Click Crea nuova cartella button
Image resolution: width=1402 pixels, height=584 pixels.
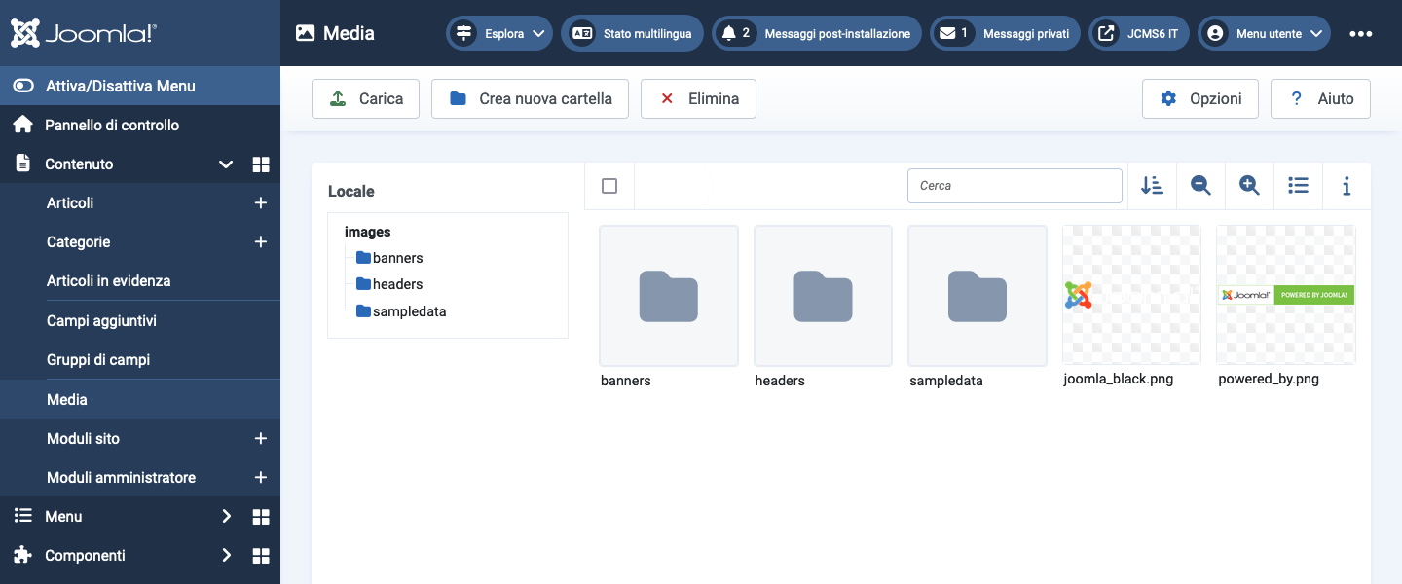click(x=530, y=98)
